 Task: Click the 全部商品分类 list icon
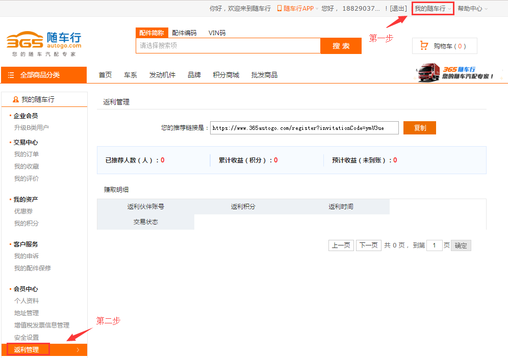(x=11, y=75)
